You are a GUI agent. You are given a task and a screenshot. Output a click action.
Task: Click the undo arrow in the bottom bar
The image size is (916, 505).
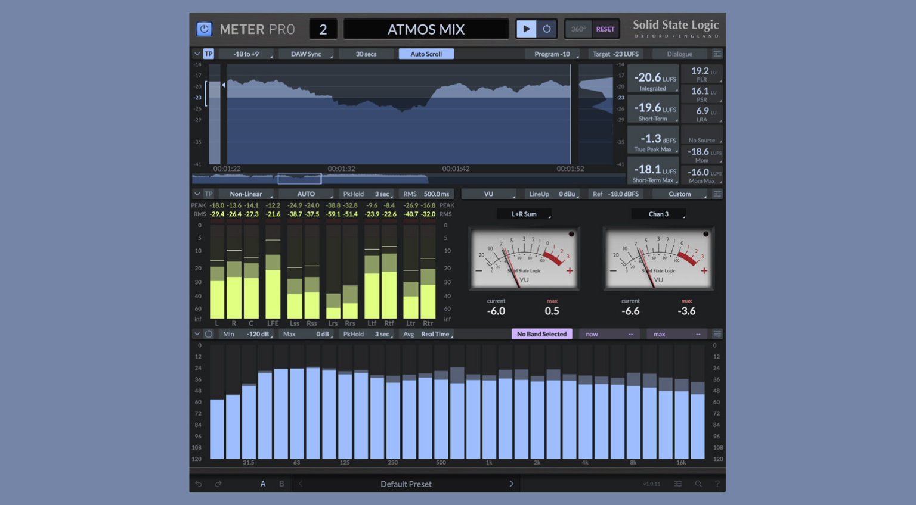click(199, 484)
